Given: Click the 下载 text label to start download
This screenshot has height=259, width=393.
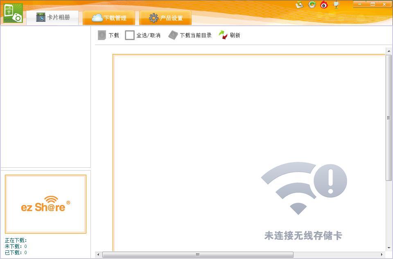Looking at the screenshot, I should tap(113, 35).
